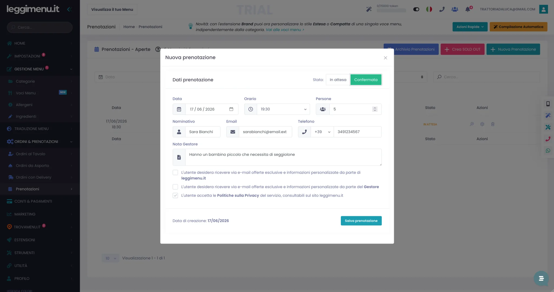The width and height of the screenshot is (554, 292).
Task: Click the Nota Gestore text area
Action: (283, 157)
